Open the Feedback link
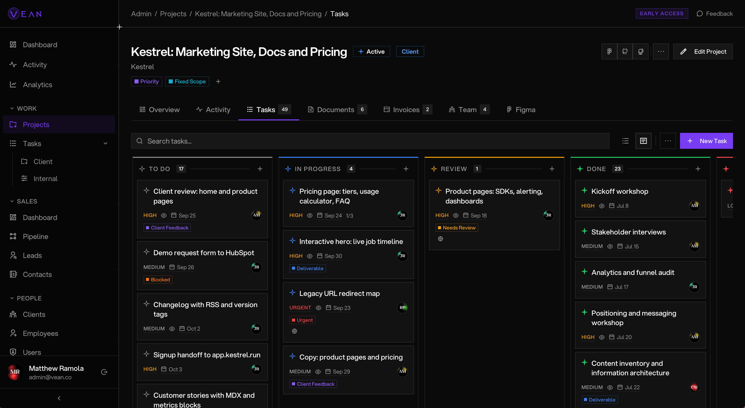This screenshot has height=408, width=745. pos(714,13)
